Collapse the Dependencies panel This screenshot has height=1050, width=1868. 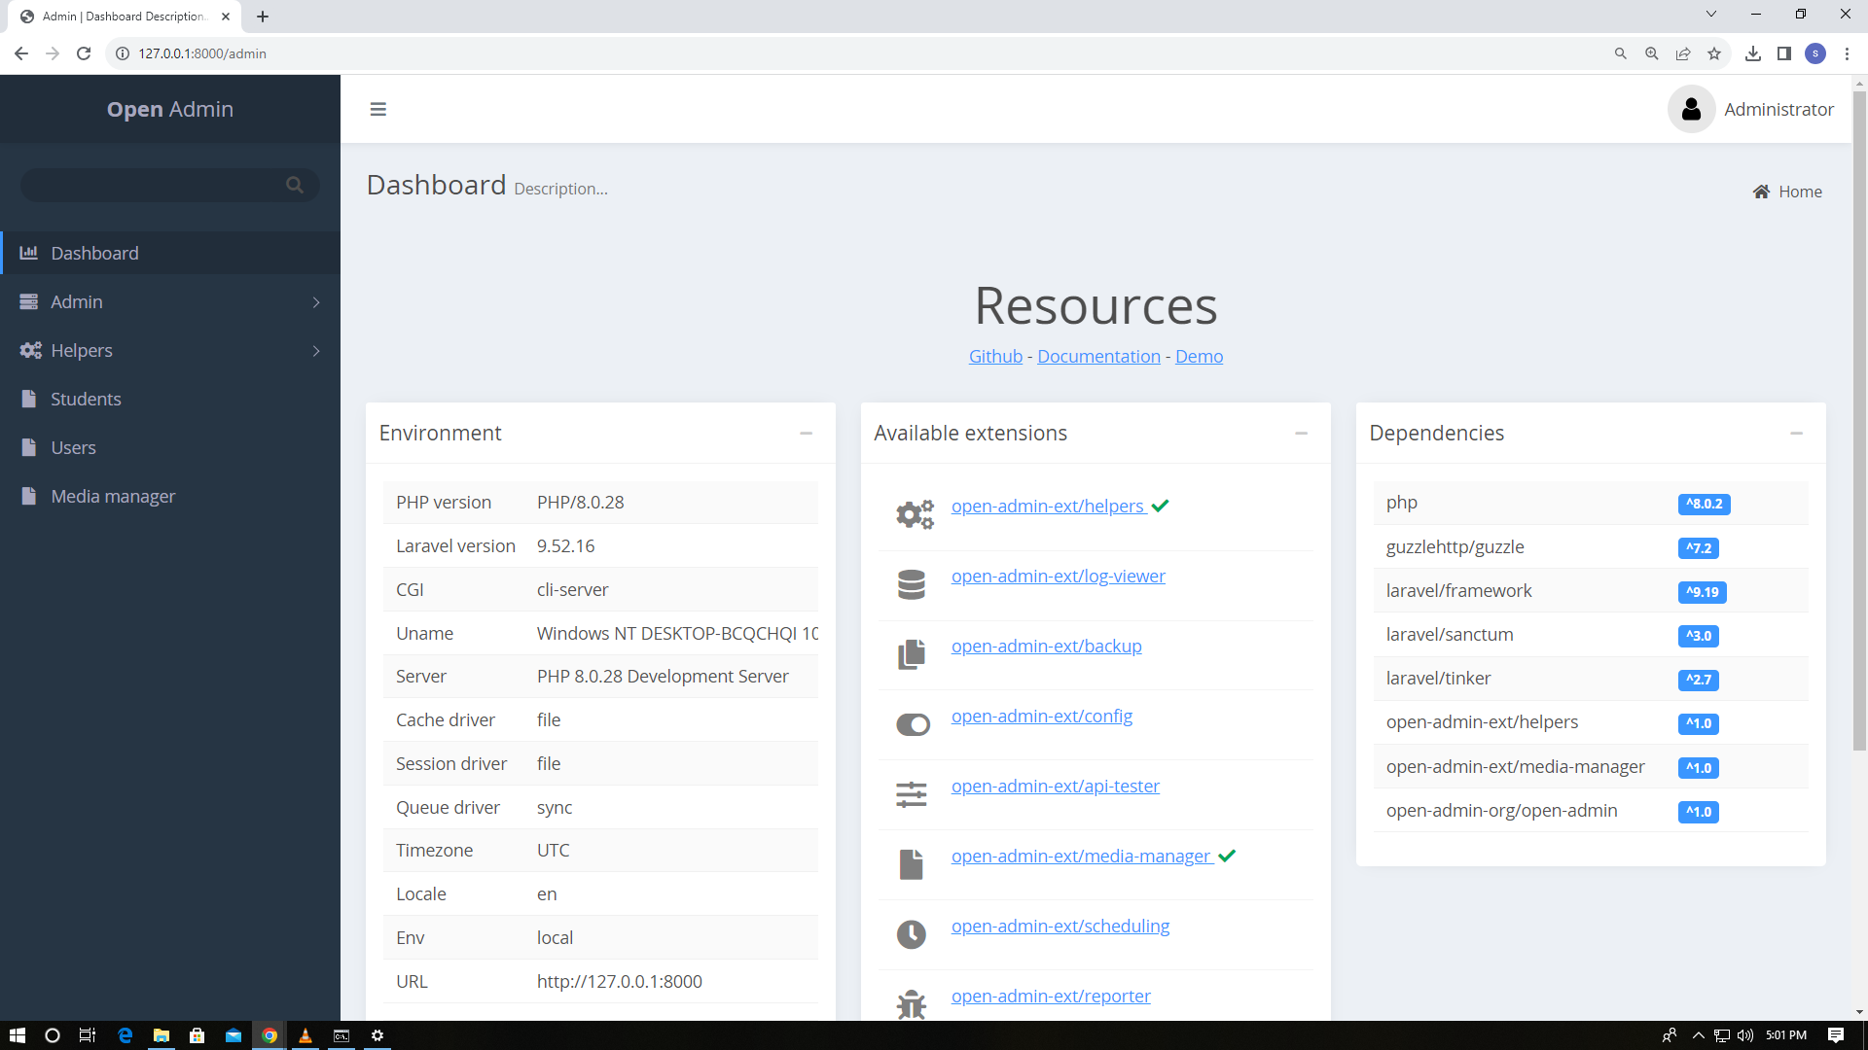tap(1796, 434)
